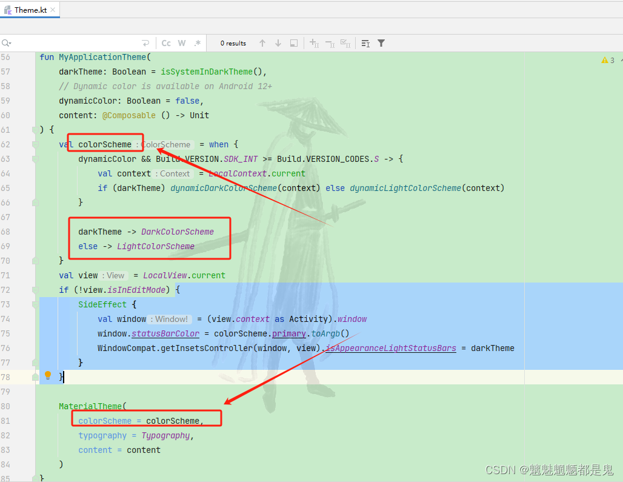
Task: Collapse the if block at line 72
Action: 35,290
